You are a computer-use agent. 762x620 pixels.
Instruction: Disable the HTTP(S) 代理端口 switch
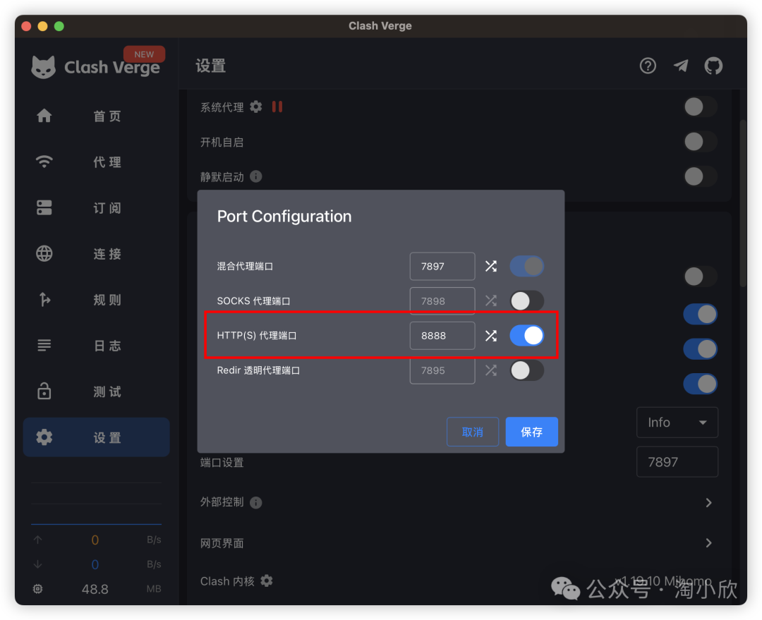(x=527, y=336)
